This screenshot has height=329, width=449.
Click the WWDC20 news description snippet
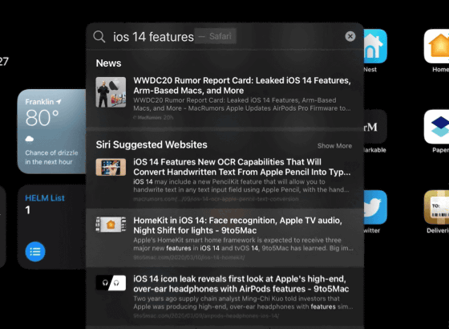click(x=242, y=104)
